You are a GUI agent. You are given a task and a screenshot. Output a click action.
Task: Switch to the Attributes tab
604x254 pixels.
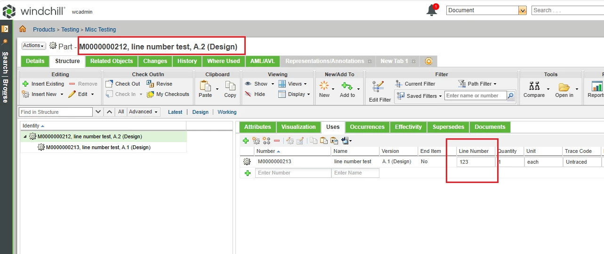(258, 127)
